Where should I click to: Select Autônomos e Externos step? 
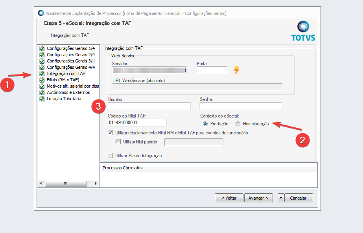click(68, 92)
